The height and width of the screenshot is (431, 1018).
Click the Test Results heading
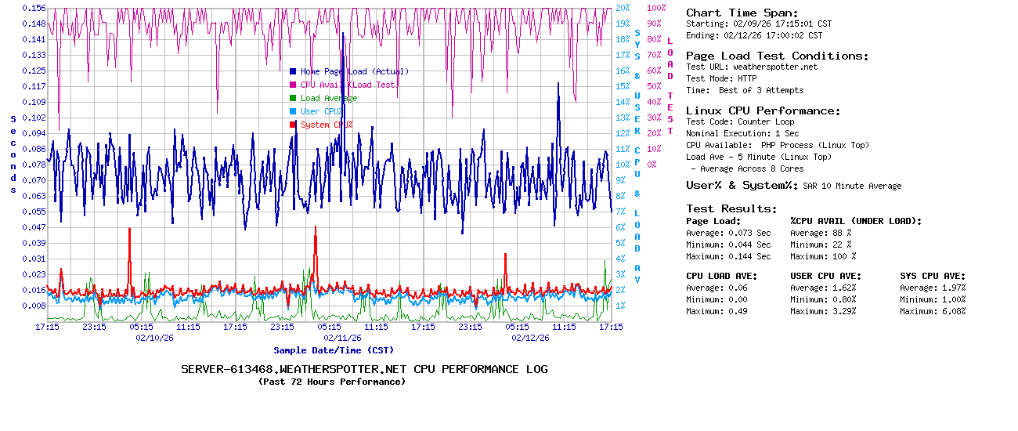point(731,208)
